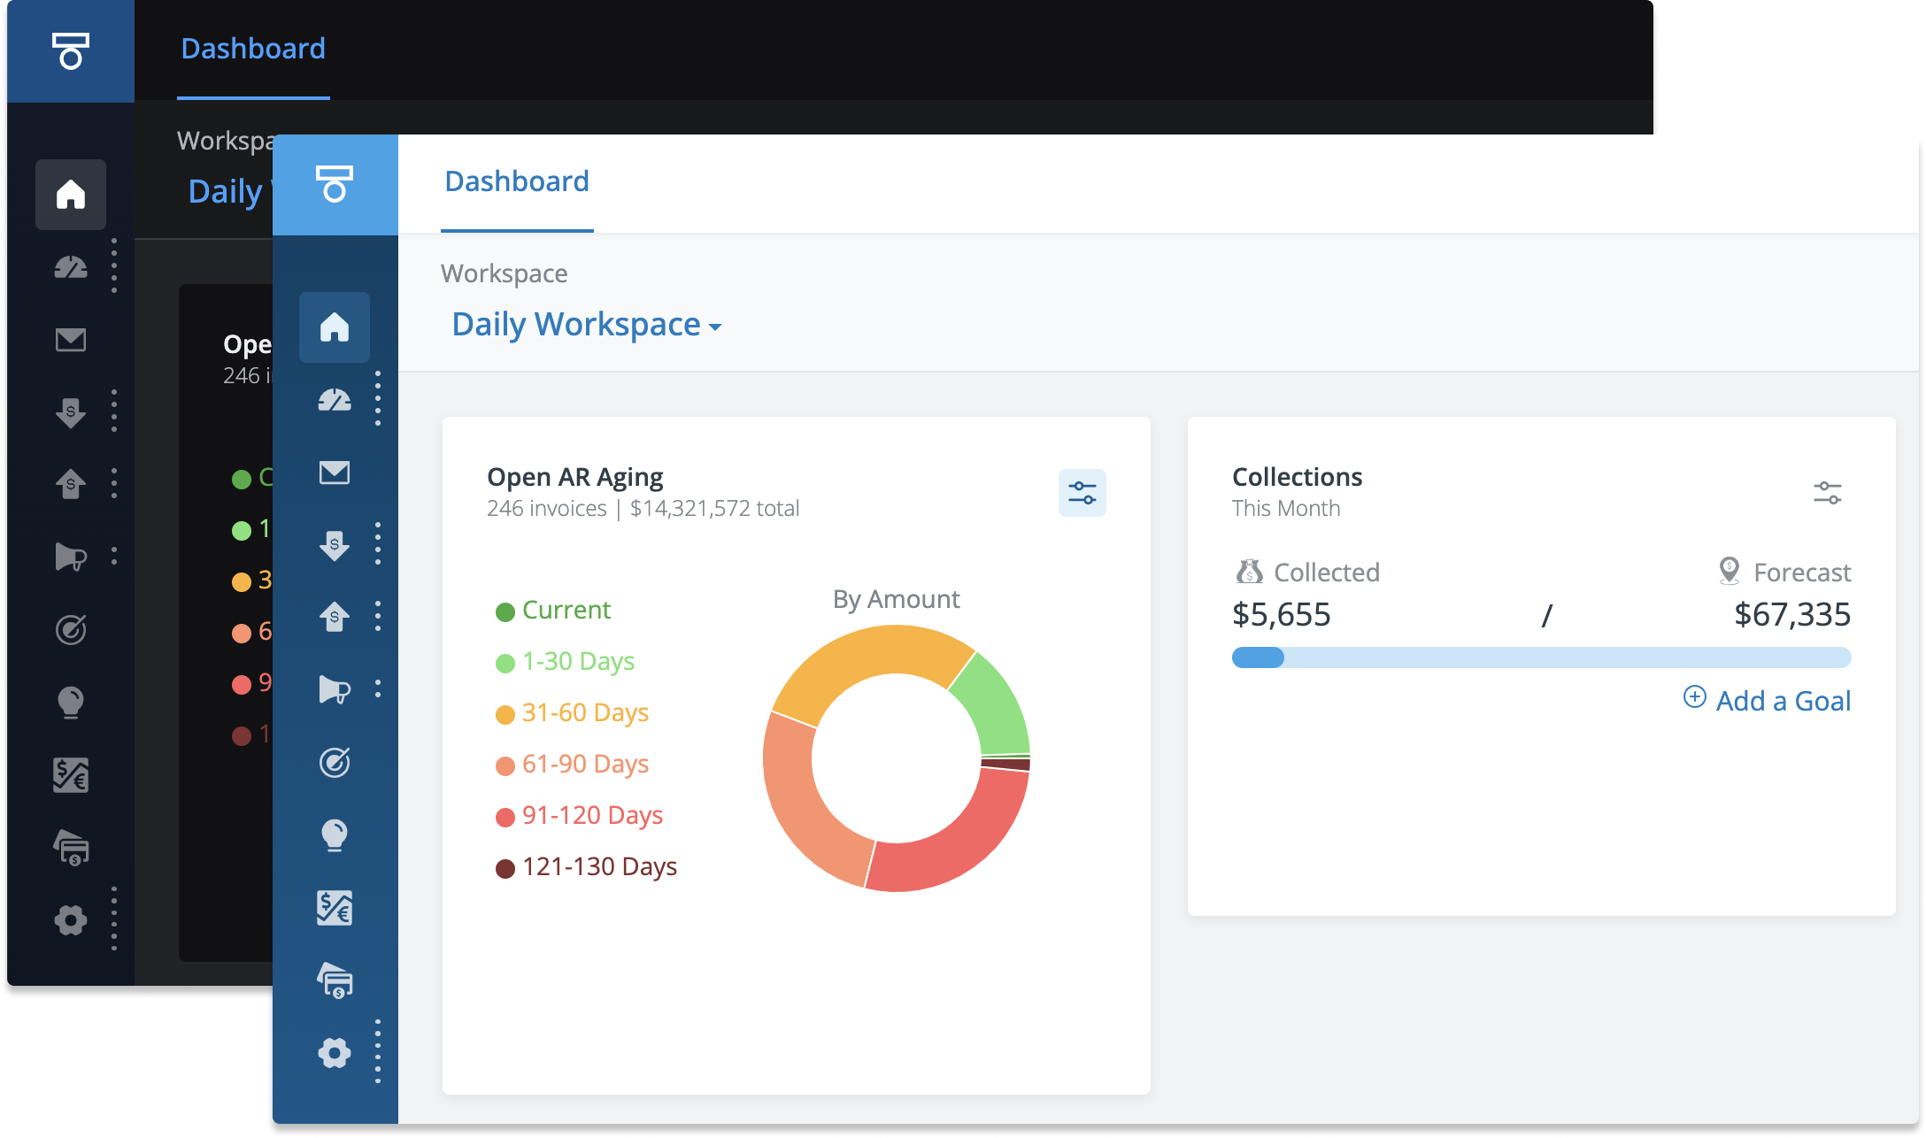
Task: Expand the Daily Workspace dropdown
Action: tap(586, 325)
